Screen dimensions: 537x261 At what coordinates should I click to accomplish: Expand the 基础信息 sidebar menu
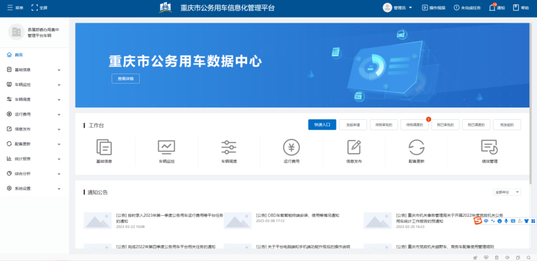coord(35,70)
